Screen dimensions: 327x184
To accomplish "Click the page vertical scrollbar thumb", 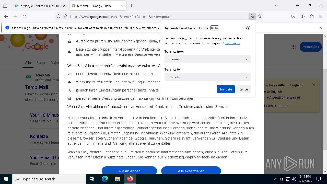I will click(x=325, y=109).
